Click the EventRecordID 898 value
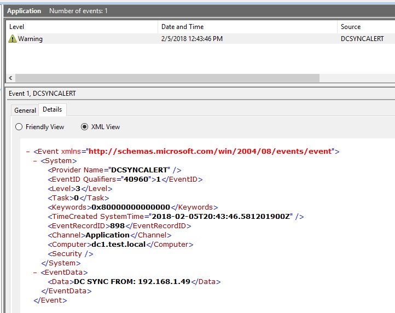Screen dimensions: 395x313 pos(118,226)
